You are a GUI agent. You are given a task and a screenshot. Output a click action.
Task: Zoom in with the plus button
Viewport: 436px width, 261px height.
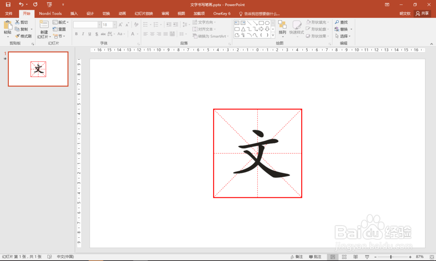410,257
